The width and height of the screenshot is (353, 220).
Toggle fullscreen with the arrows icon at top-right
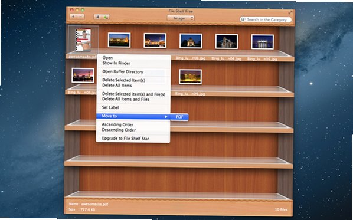(290, 12)
